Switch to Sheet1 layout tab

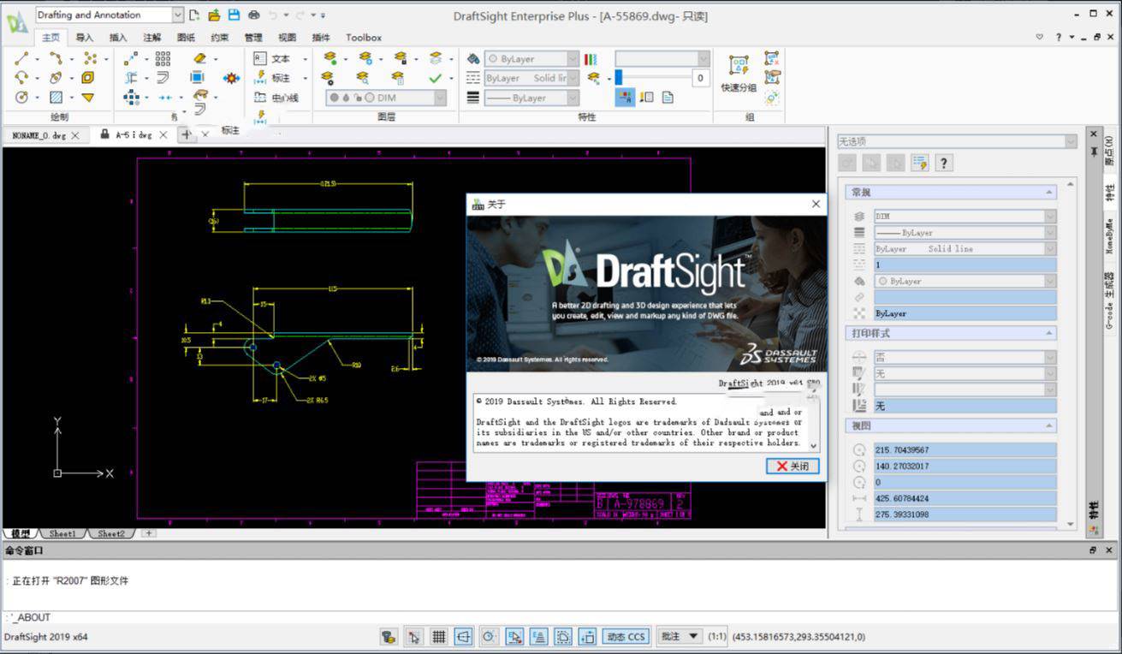[62, 533]
